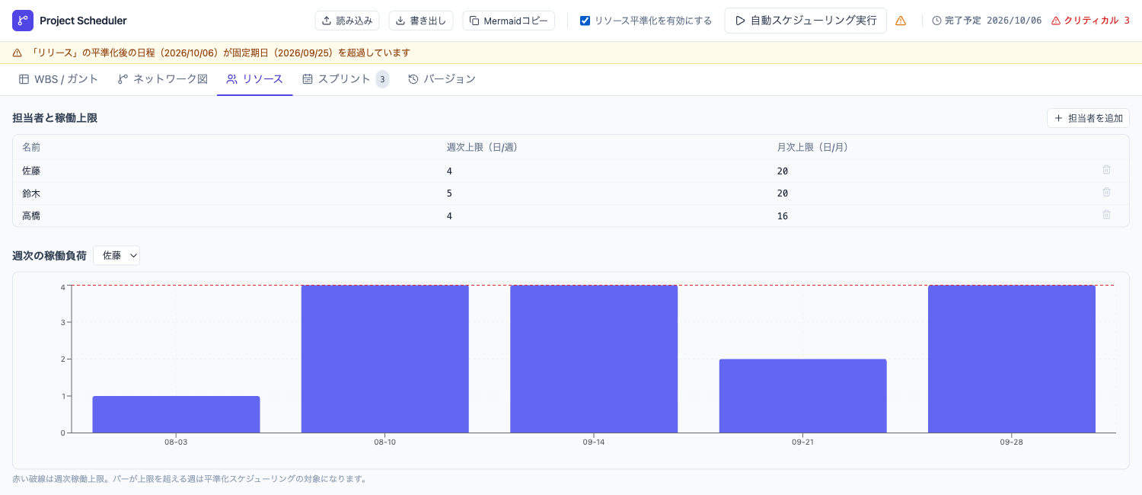This screenshot has height=495, width=1142.
Task: Click the 週次上限（日/週） column header
Action: tap(482, 147)
